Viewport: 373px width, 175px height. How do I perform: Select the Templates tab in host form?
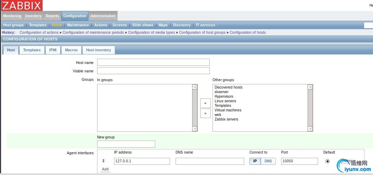coord(32,50)
